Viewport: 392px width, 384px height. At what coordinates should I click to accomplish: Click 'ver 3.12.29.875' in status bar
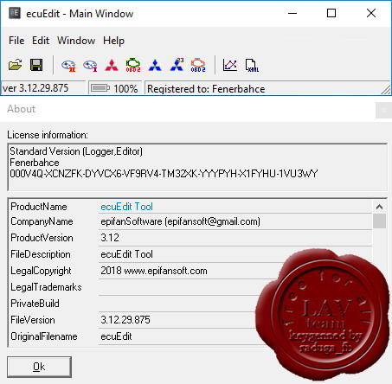pyautogui.click(x=35, y=88)
